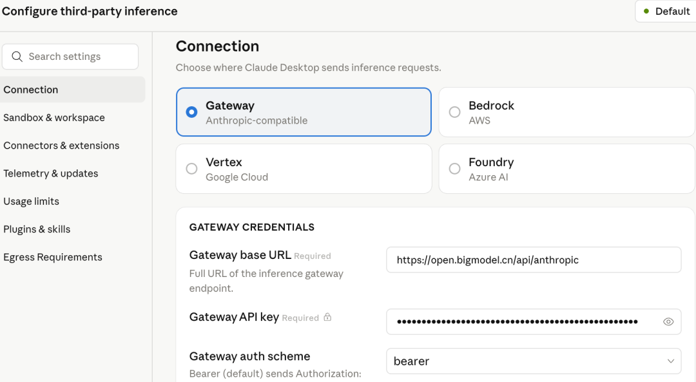Go to Sandbox & workspace settings

point(54,118)
